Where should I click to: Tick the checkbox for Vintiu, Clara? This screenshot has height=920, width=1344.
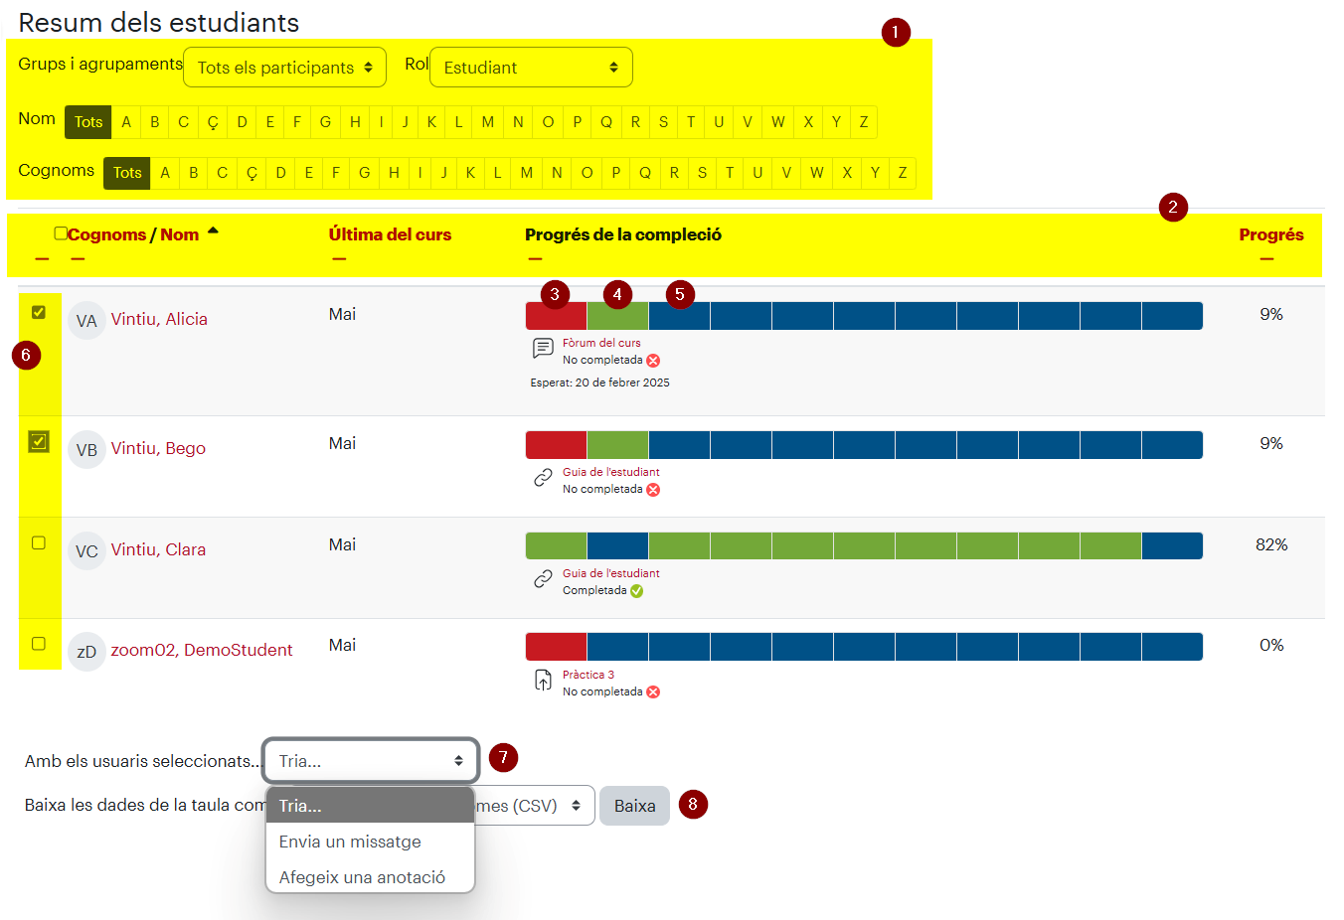pyautogui.click(x=39, y=542)
